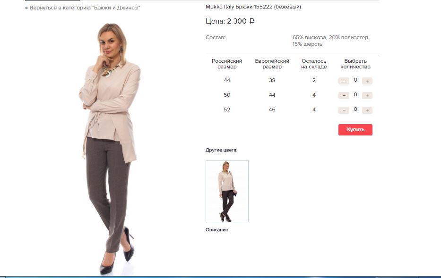Decrease quantity for Russian size 52
Viewport: 441px width, 278px height.
click(x=344, y=110)
